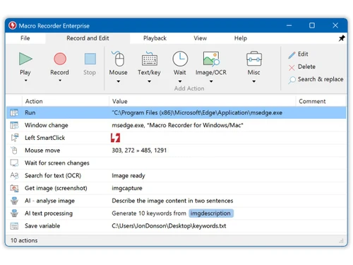Viewport: 353px width, 265px height.
Task: Select 'Describe the image content in two sentences'
Action: (172, 201)
